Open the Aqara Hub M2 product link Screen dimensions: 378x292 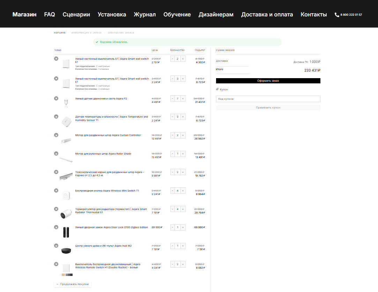103,246
